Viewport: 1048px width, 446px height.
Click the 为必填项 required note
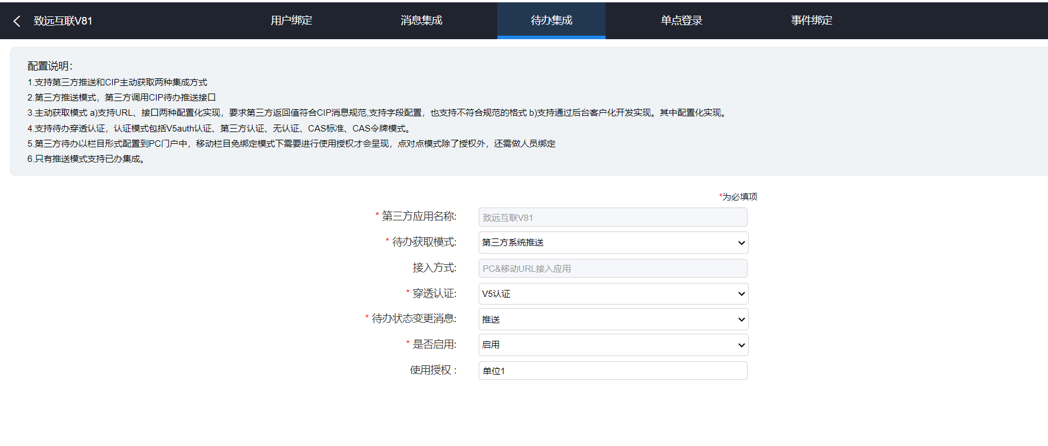pos(739,196)
